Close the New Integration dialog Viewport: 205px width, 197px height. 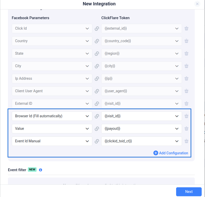tap(197, 4)
